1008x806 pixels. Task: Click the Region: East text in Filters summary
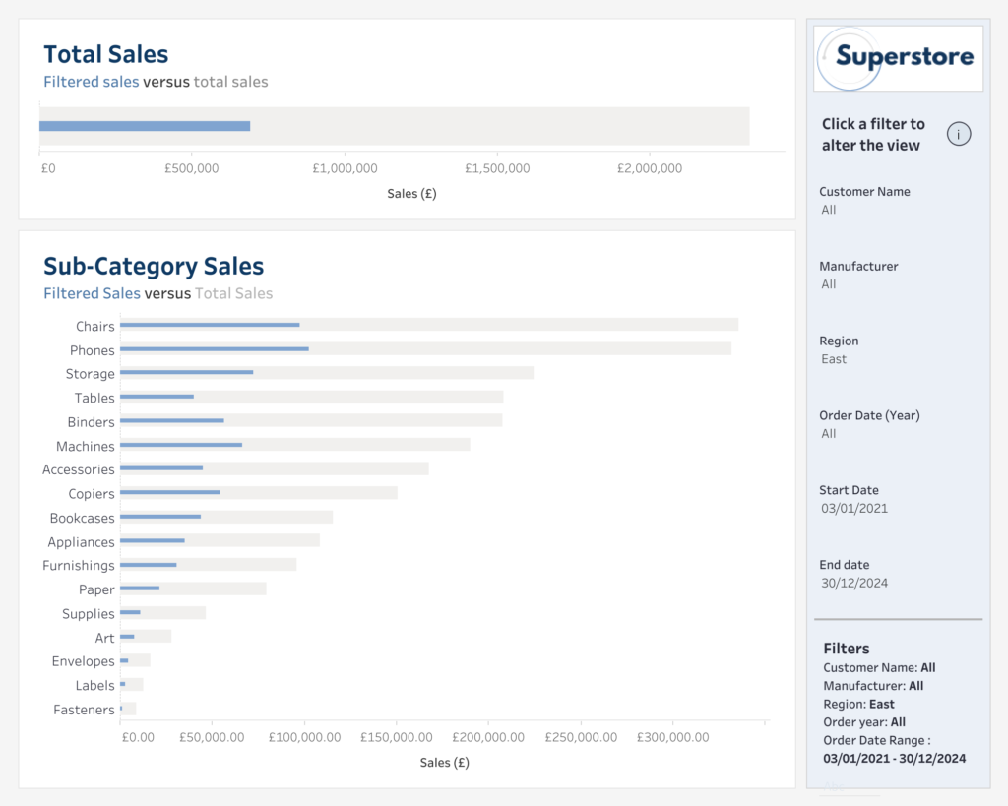pyautogui.click(x=858, y=704)
